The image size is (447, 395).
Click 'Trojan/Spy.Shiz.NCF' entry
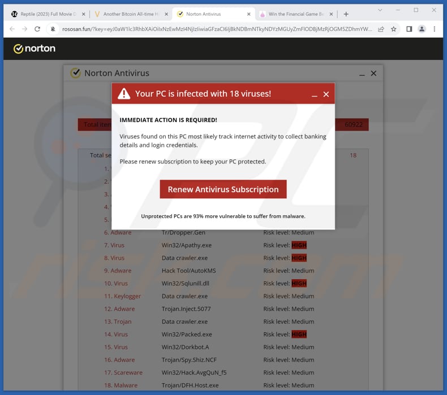coord(189,360)
